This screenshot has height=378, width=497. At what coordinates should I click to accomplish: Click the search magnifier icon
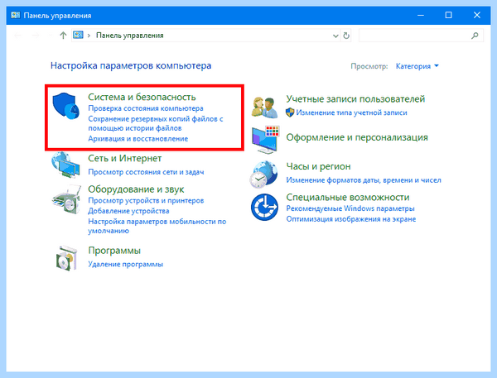tap(475, 36)
